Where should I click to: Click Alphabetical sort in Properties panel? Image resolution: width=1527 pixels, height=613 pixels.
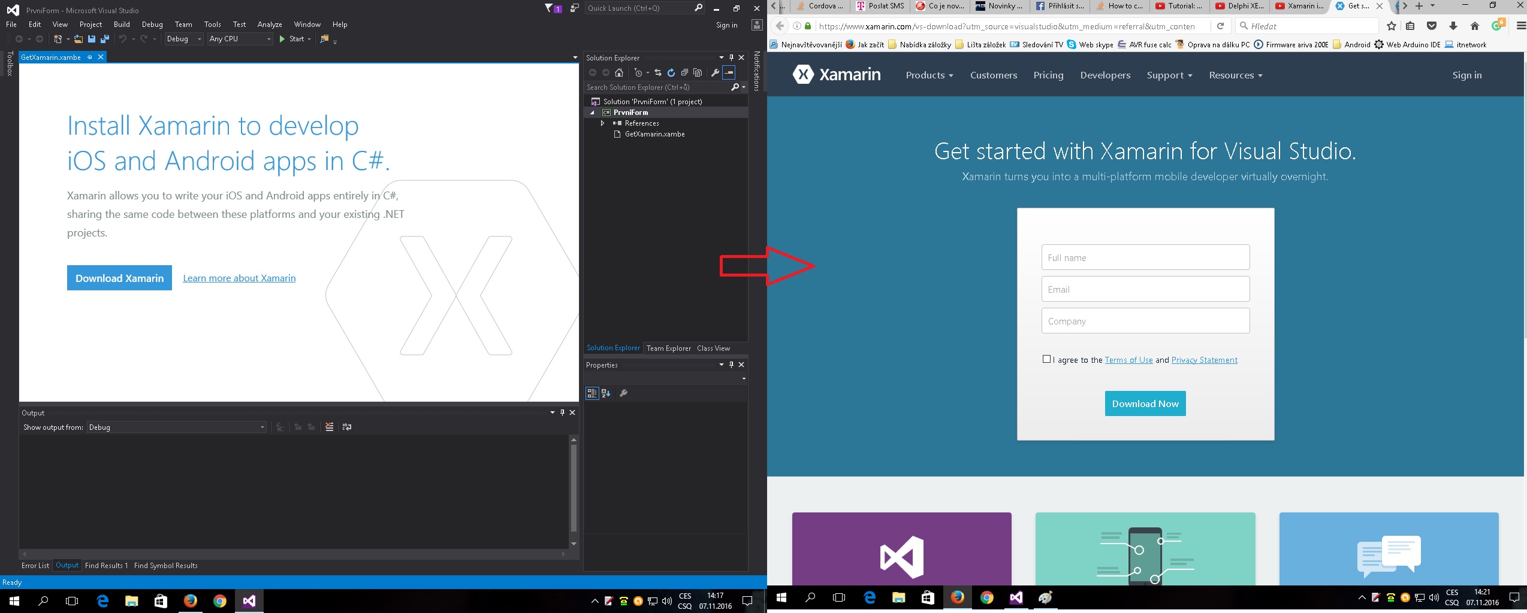[x=606, y=393]
